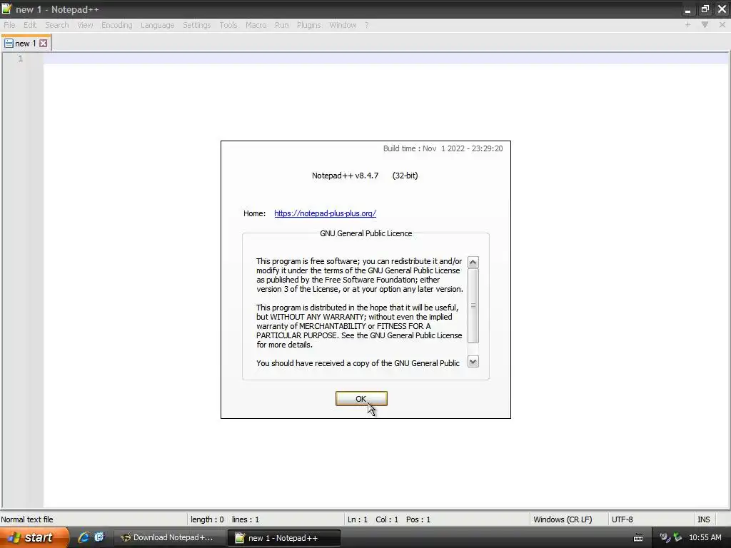Click the Windows (CR LF) status bar field
The height and width of the screenshot is (548, 731).
(568, 519)
